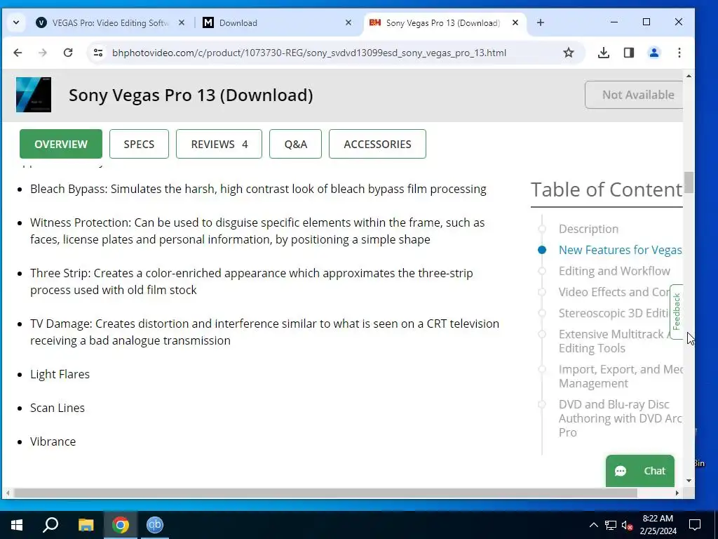Close the Download tab
The image size is (718, 539).
pyautogui.click(x=348, y=22)
